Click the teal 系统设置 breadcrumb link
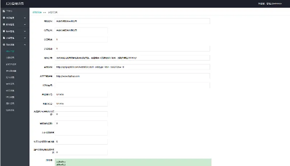This screenshot has height=166, width=290. (37, 12)
